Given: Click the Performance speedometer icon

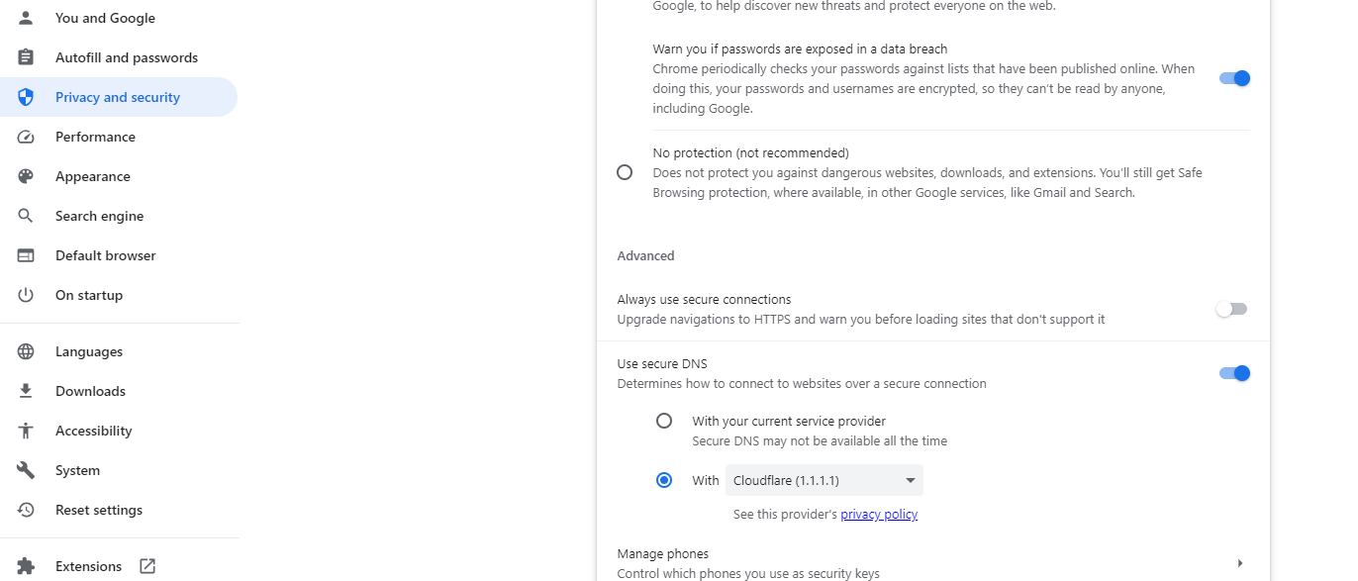Looking at the screenshot, I should coord(24,136).
